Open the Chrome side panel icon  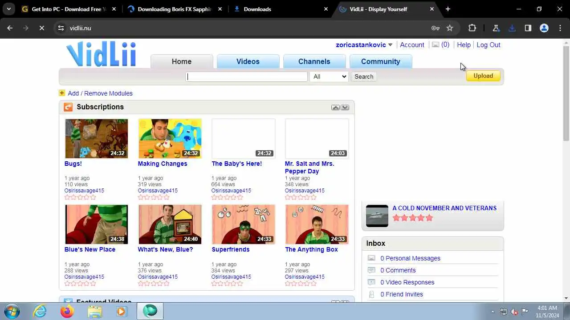528,28
